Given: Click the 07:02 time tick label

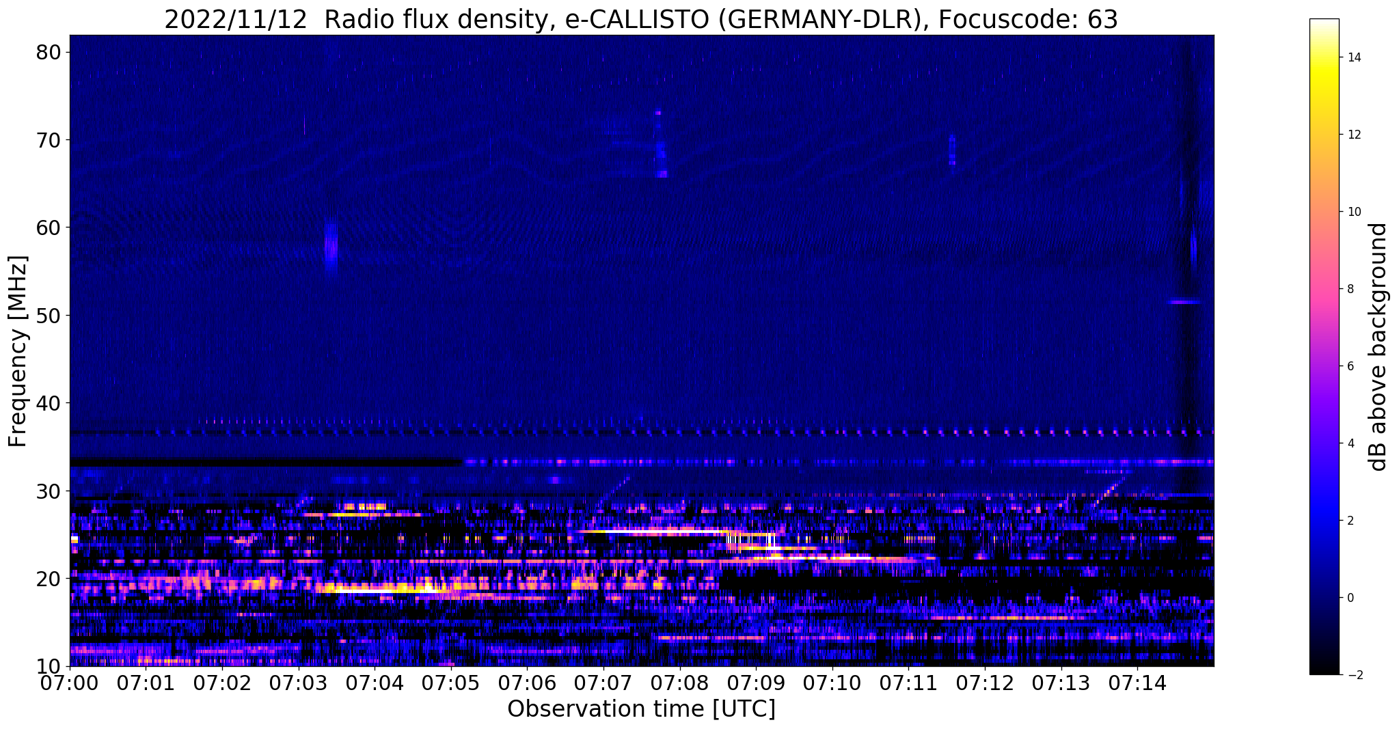Looking at the screenshot, I should click(x=222, y=683).
